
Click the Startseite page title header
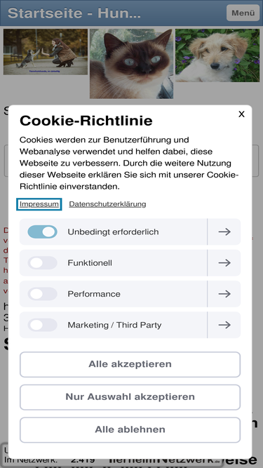[74, 13]
